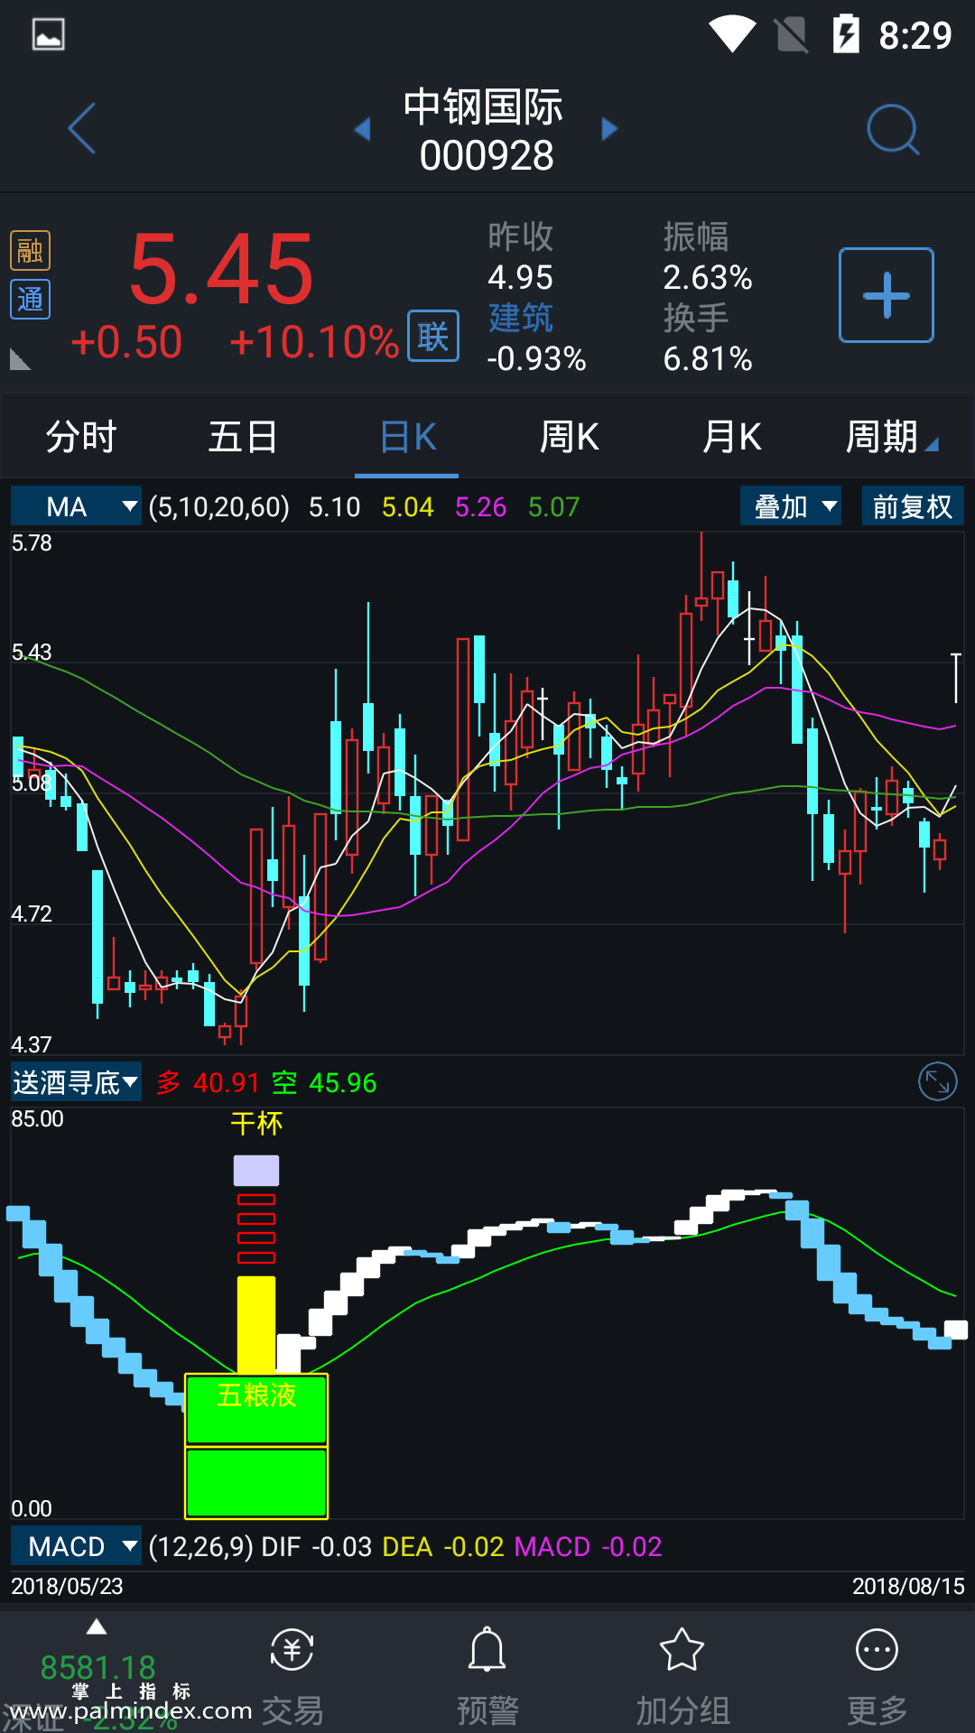Tap the 干杯 signal marker

(x=256, y=1123)
